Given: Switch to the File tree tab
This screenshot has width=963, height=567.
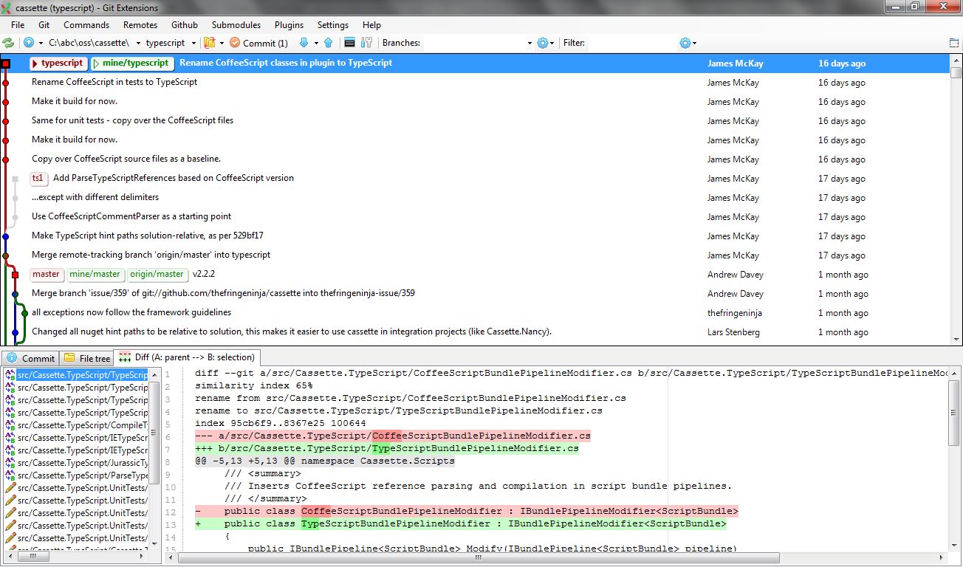Looking at the screenshot, I should point(86,358).
